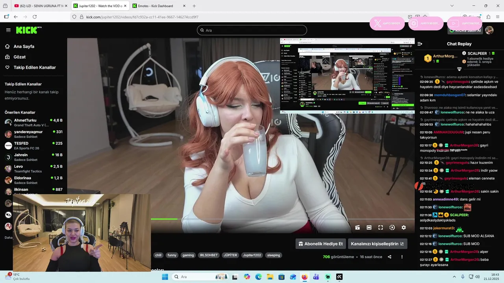Image resolution: width=504 pixels, height=283 pixels.
Task: Switch to the Jupiter1202 VOD browser tab
Action: (100, 6)
